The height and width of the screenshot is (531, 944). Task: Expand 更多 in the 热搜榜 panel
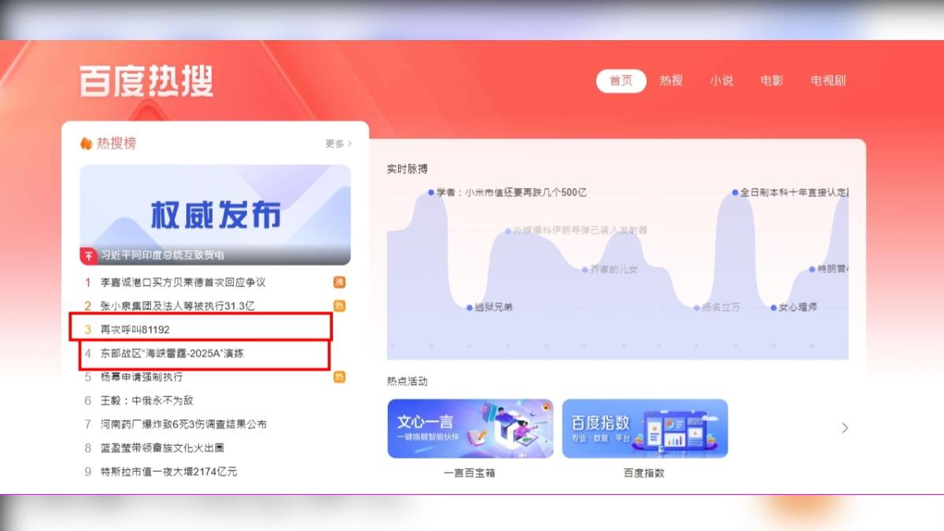338,144
